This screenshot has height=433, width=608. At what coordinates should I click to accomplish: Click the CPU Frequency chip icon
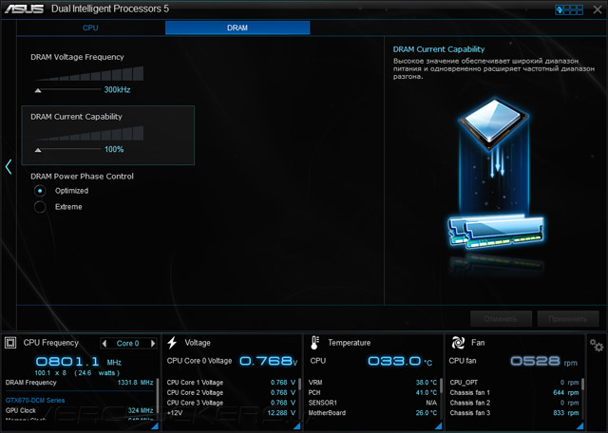10,343
